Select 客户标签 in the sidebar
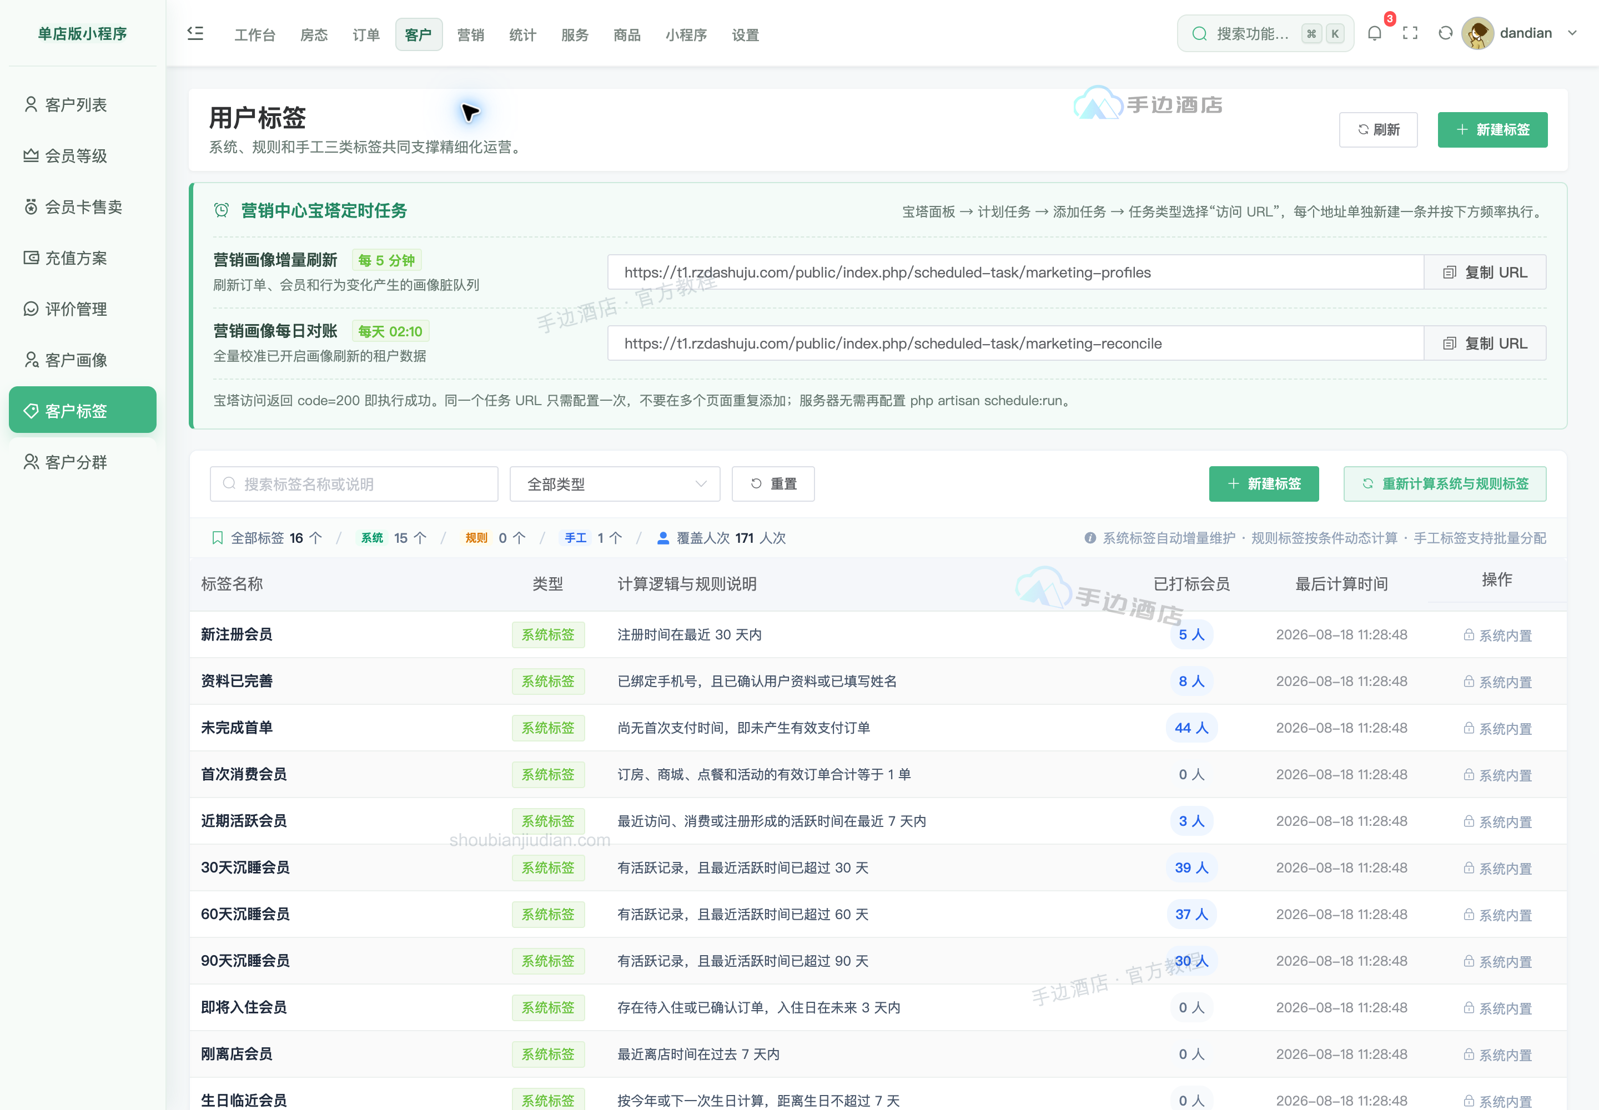 (82, 410)
